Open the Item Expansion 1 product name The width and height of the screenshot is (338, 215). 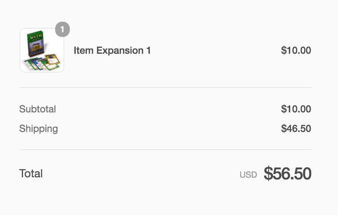(x=112, y=51)
